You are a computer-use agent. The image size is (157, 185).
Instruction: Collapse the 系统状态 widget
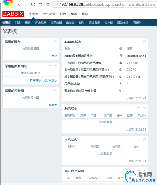(x=144, y=108)
